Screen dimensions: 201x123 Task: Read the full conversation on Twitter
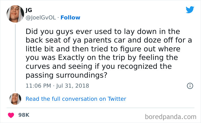pyautogui.click(x=76, y=99)
